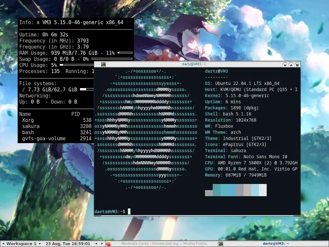Viewport: 329px width, 247px height.
Task: Click the Firefox icon in the taskbar
Action: [x=109, y=244]
